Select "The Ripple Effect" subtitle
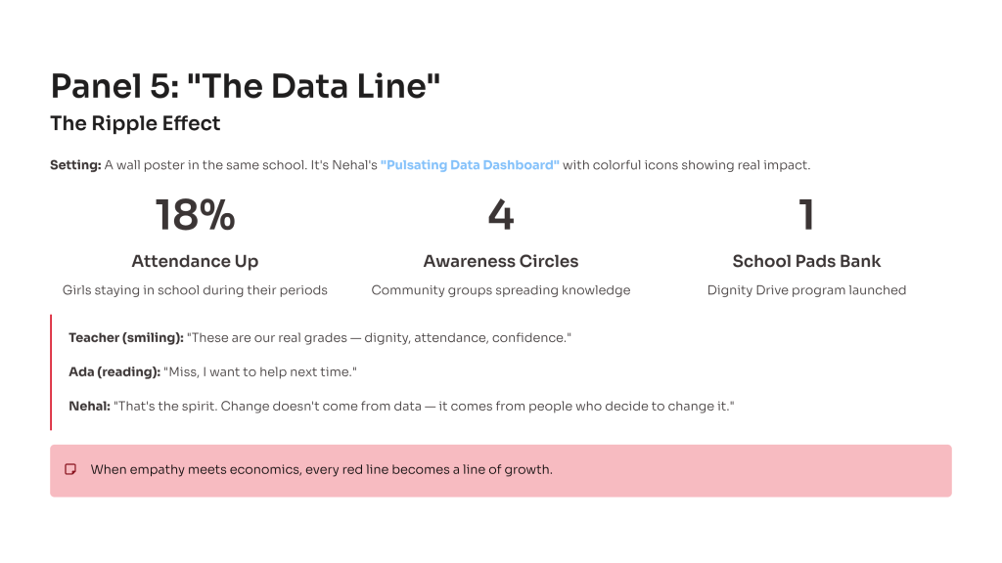This screenshot has width=1002, height=563. (x=135, y=124)
